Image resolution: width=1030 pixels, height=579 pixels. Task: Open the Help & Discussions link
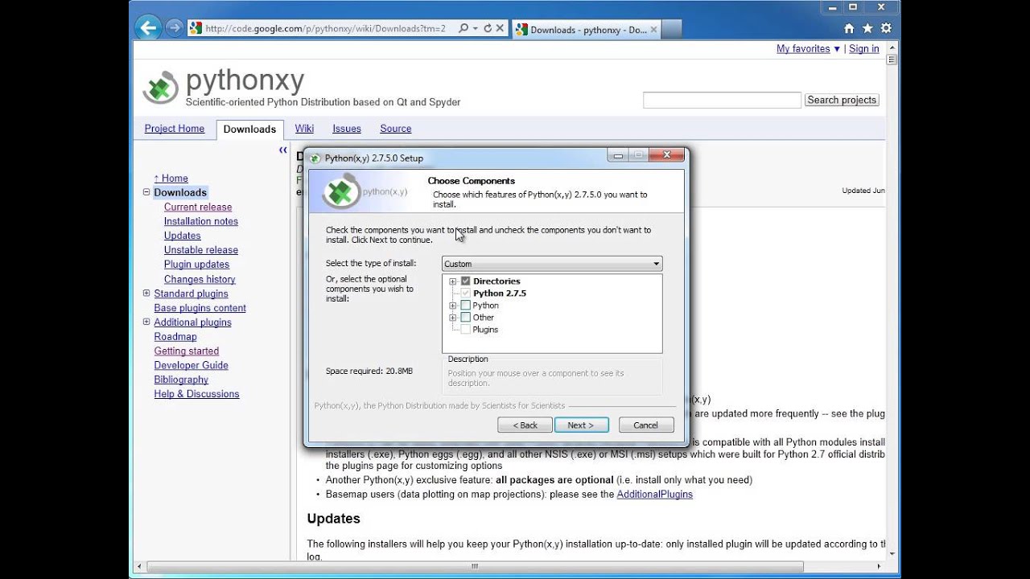[196, 394]
